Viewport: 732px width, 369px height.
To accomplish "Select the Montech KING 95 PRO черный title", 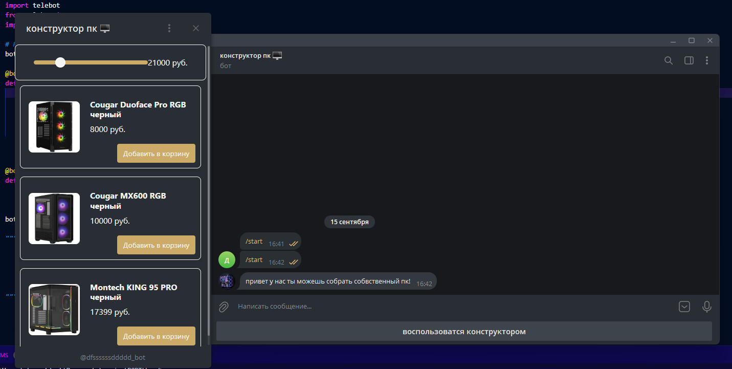I will pos(134,292).
